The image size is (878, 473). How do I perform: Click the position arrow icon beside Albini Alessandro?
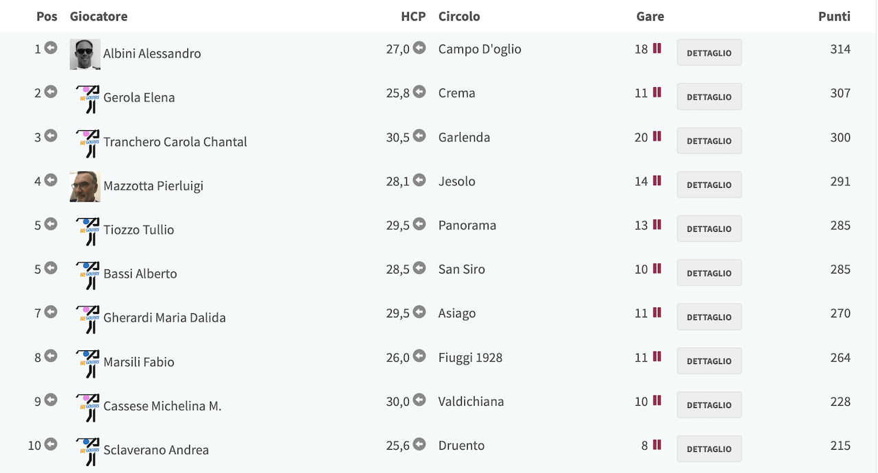tap(51, 48)
